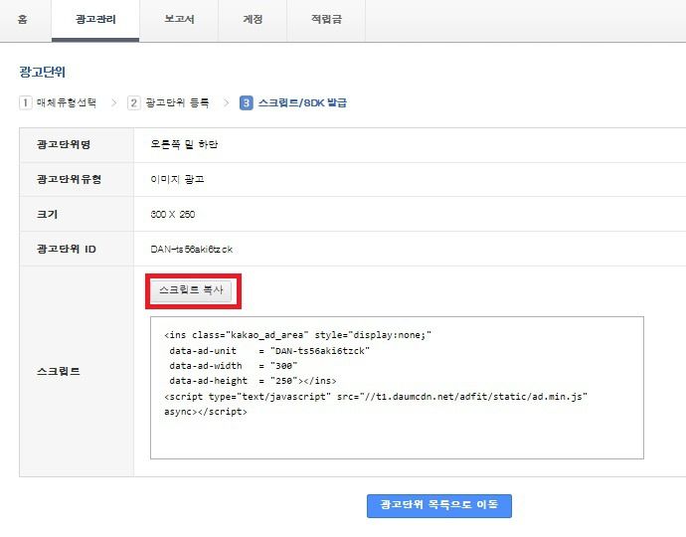Click the 광고단위명 row label

pos(64,144)
